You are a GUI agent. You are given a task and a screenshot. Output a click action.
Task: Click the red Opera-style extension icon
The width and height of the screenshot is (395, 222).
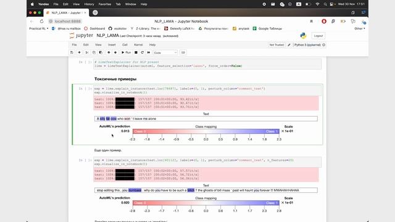pos(324,22)
